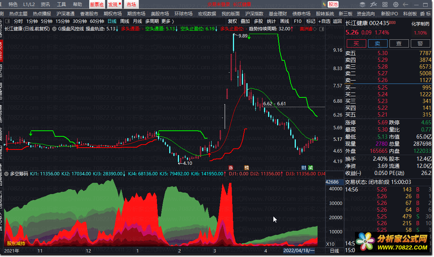The image size is (434, 257).
Task: Open the 美股市场 market tab
Action: [160, 13]
